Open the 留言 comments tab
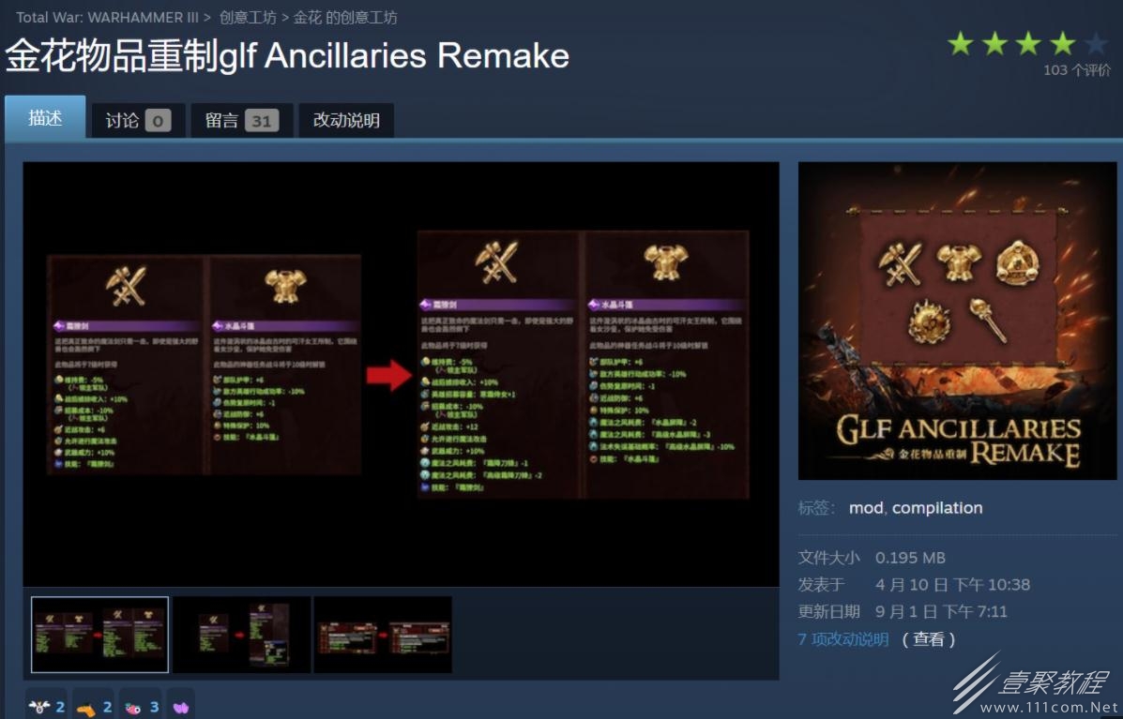 [x=241, y=120]
